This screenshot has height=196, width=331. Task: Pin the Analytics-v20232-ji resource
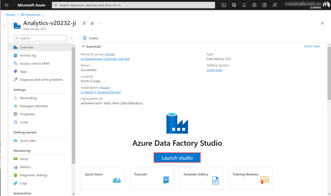coord(84,23)
